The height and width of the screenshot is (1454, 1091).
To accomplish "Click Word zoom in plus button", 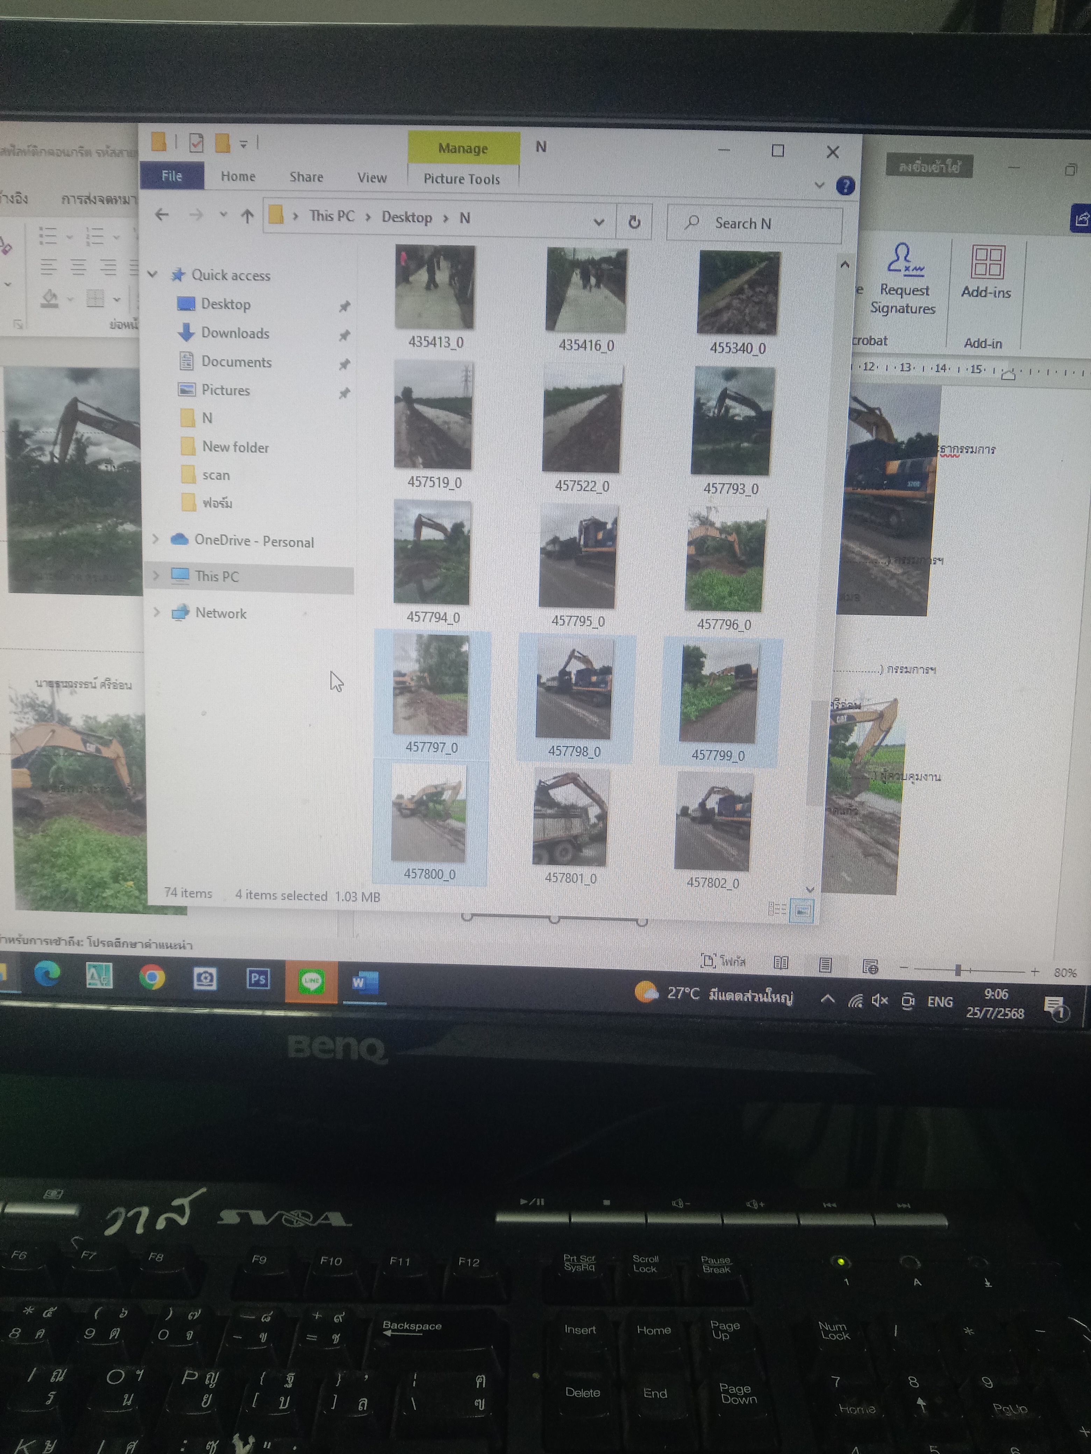I will pyautogui.click(x=1034, y=971).
